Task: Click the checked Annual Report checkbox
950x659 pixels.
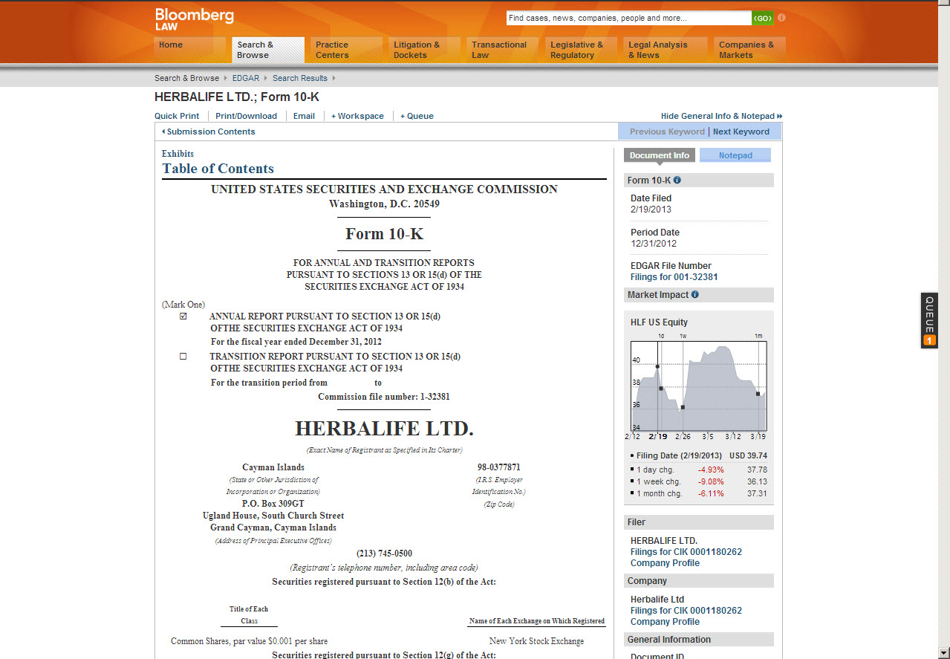Action: pyautogui.click(x=183, y=316)
